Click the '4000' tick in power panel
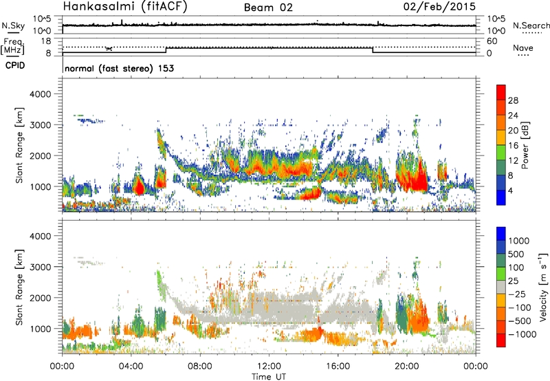The width and height of the screenshot is (550, 381). [x=40, y=94]
